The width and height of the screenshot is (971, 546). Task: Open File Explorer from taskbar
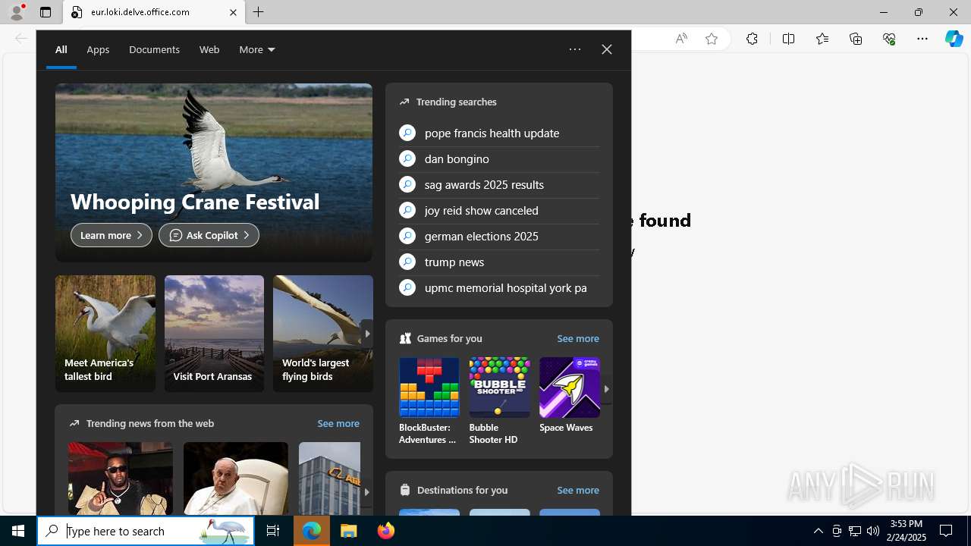point(349,531)
